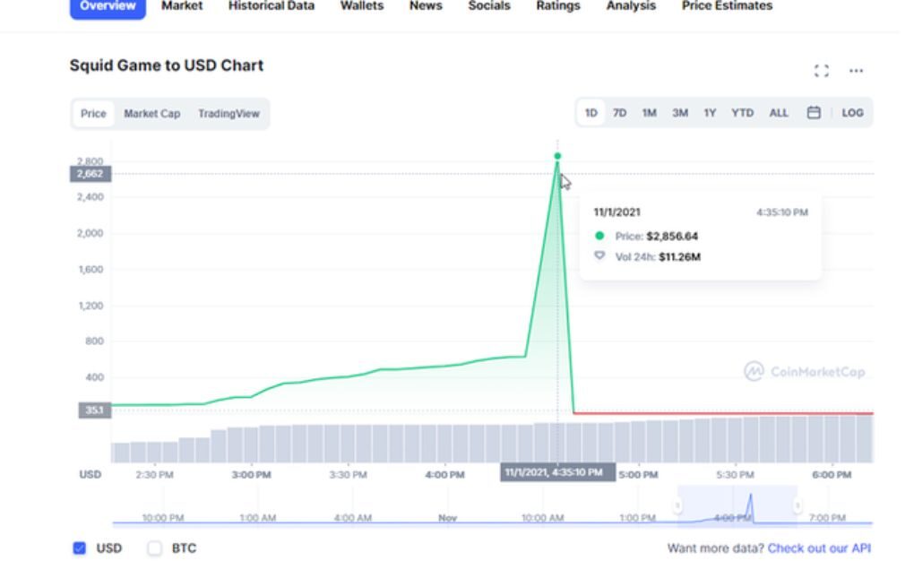
Task: Click the right handle of range selector
Action: tap(797, 506)
